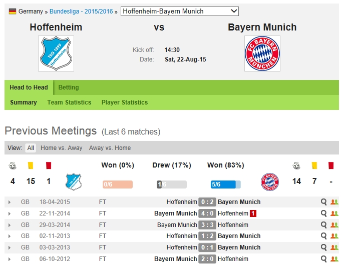342x268 pixels.
Task: Open match details magnifier for 18-04-2015 match
Action: pos(324,202)
